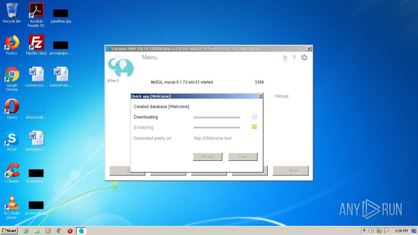Open the volume control tray icon

[371, 231]
